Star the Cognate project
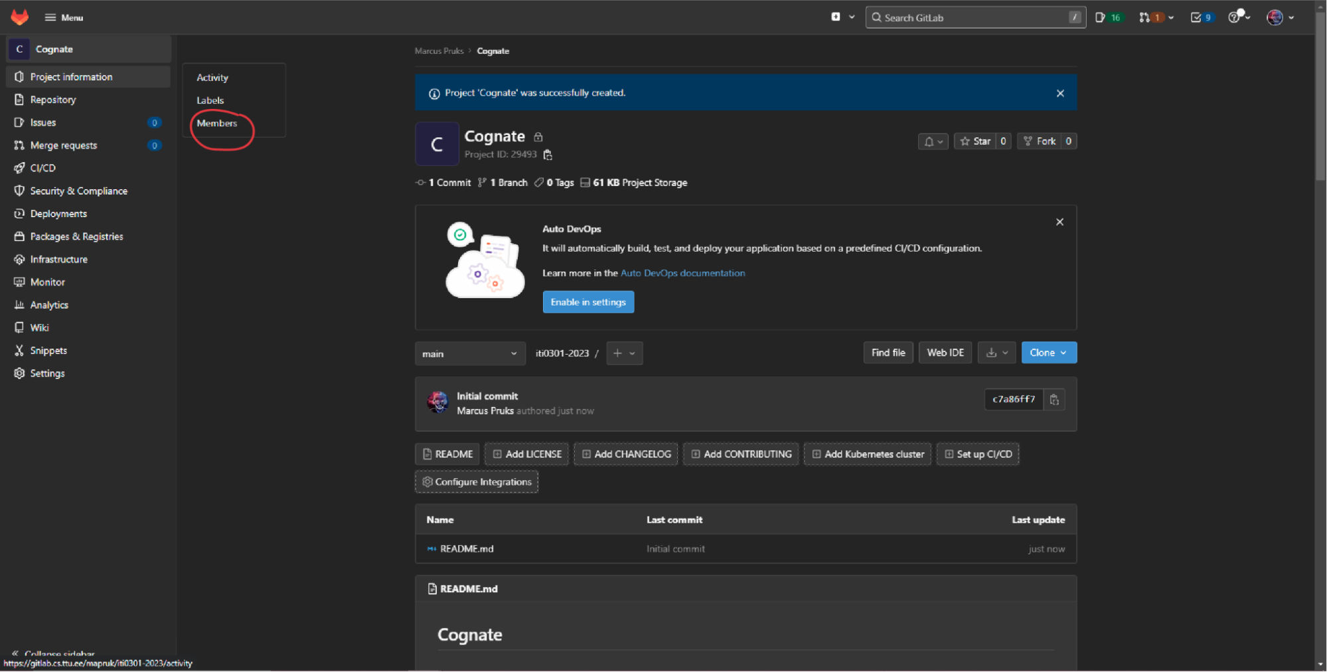The image size is (1327, 672). pos(975,141)
